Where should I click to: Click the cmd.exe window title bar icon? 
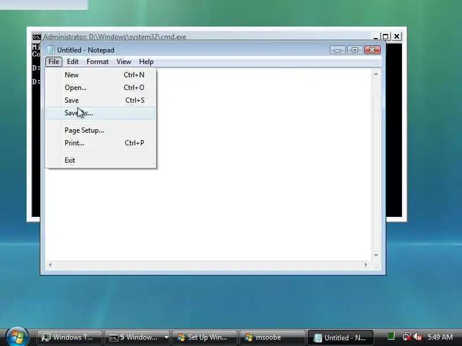tap(36, 37)
